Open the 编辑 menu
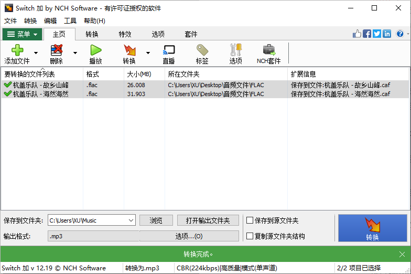The image size is (411, 274). point(50,21)
